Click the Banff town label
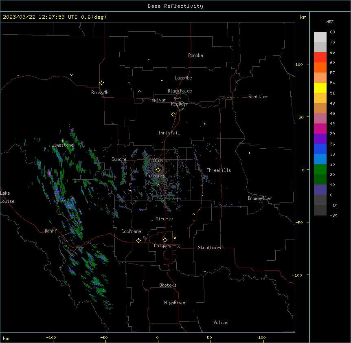 pyautogui.click(x=50, y=231)
